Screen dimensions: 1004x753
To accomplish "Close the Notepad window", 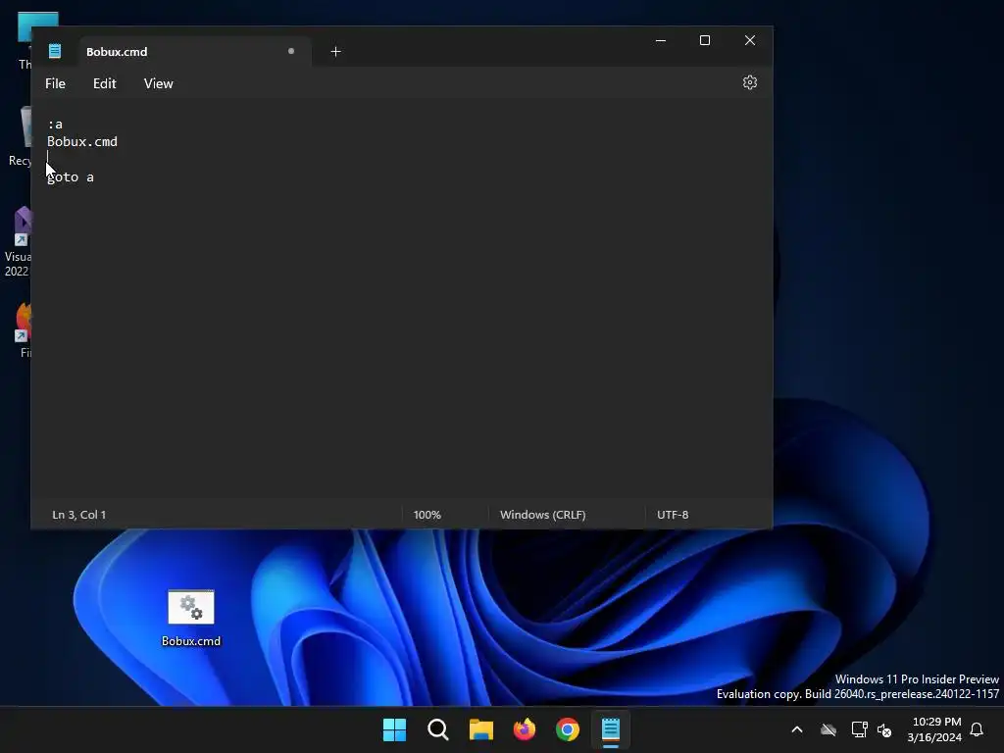I will point(750,40).
